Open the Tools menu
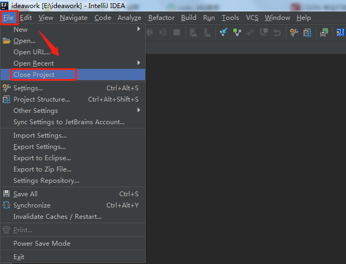346x264 pixels. (230, 18)
